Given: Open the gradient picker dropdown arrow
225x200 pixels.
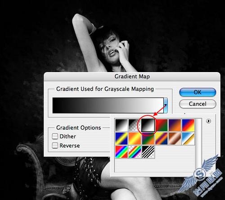Looking at the screenshot, I should 166,105.
